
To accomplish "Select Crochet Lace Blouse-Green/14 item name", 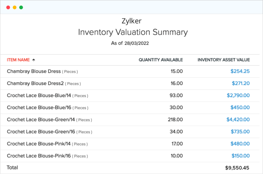I will [x=41, y=119].
